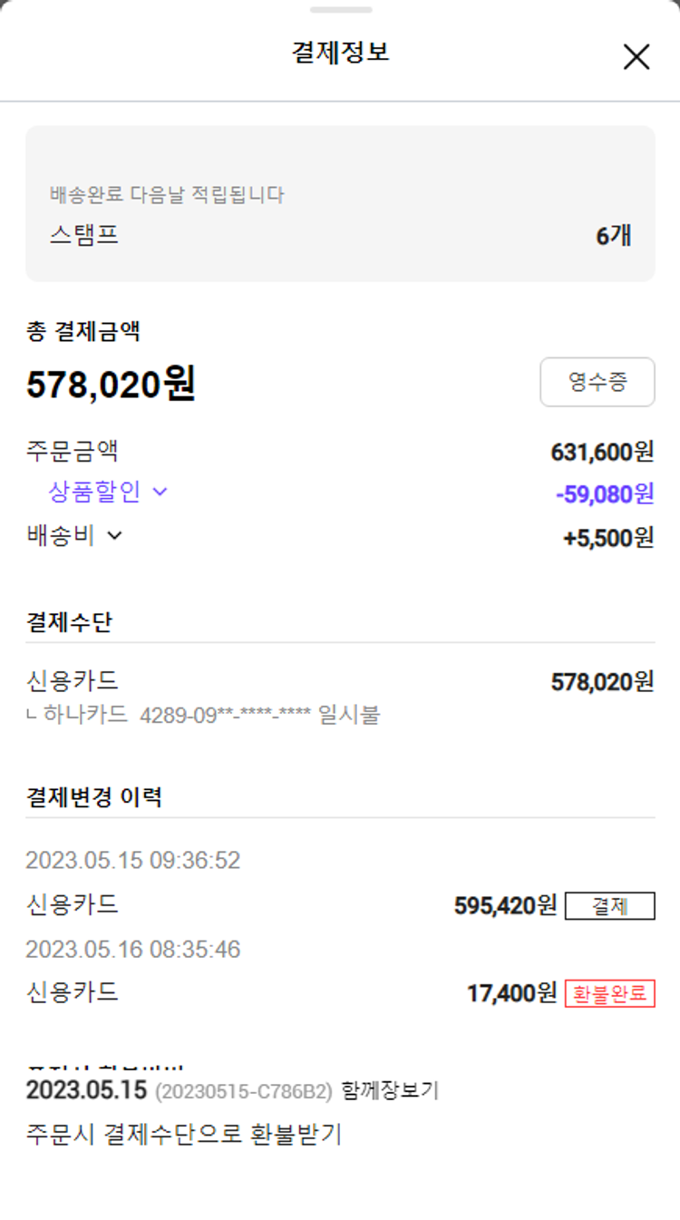
Task: Select the red 환불완료 badge
Action: pos(609,994)
